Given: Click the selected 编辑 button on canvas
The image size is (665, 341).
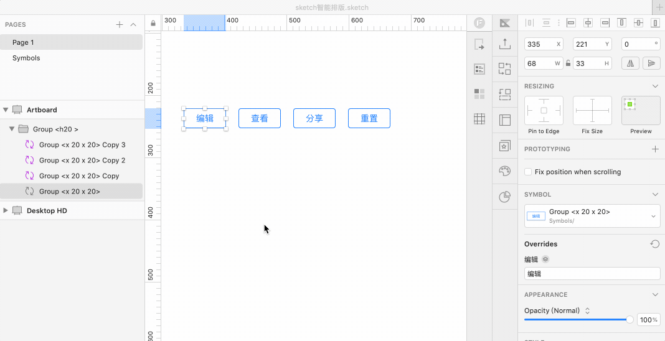Looking at the screenshot, I should point(205,118).
